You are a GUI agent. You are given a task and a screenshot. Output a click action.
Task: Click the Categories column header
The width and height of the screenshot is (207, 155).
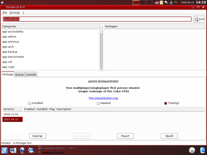coord(50,26)
